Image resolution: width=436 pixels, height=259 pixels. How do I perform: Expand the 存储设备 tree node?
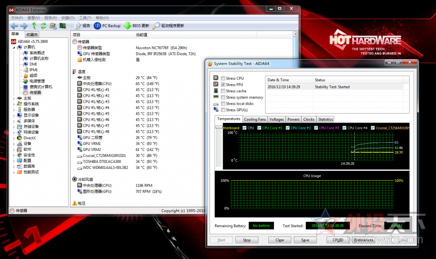(x=14, y=127)
